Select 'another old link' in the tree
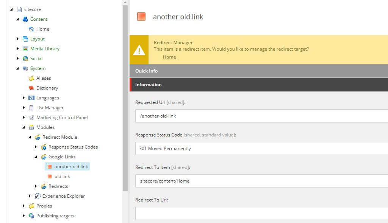 [x=71, y=167]
